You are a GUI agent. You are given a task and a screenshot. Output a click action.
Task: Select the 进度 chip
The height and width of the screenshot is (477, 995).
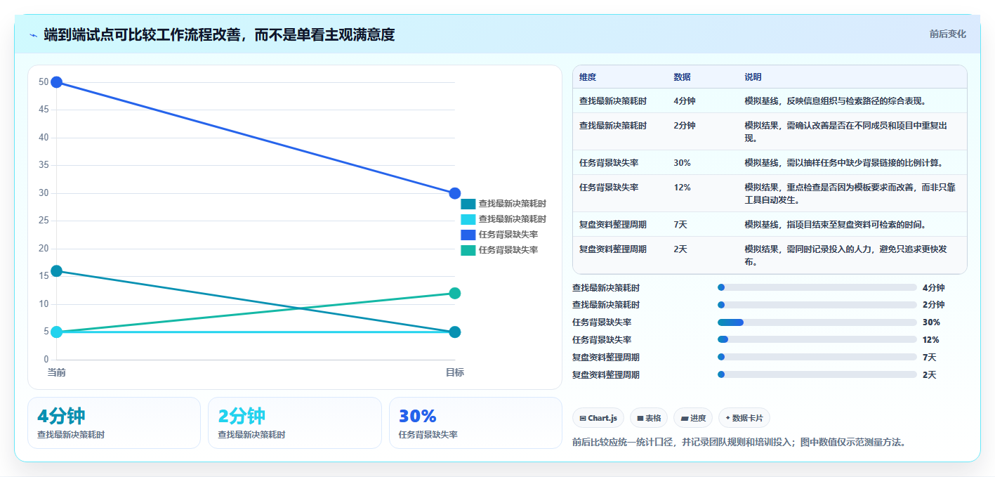693,418
